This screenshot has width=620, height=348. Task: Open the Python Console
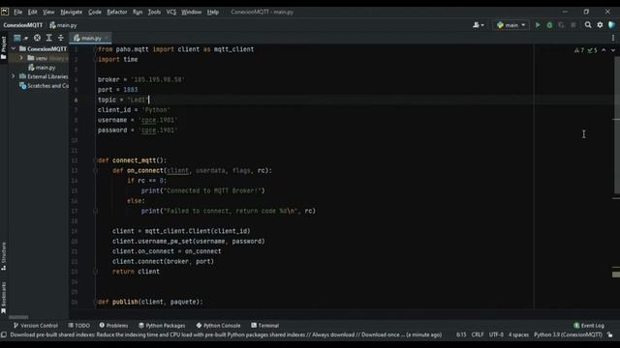[x=218, y=326]
